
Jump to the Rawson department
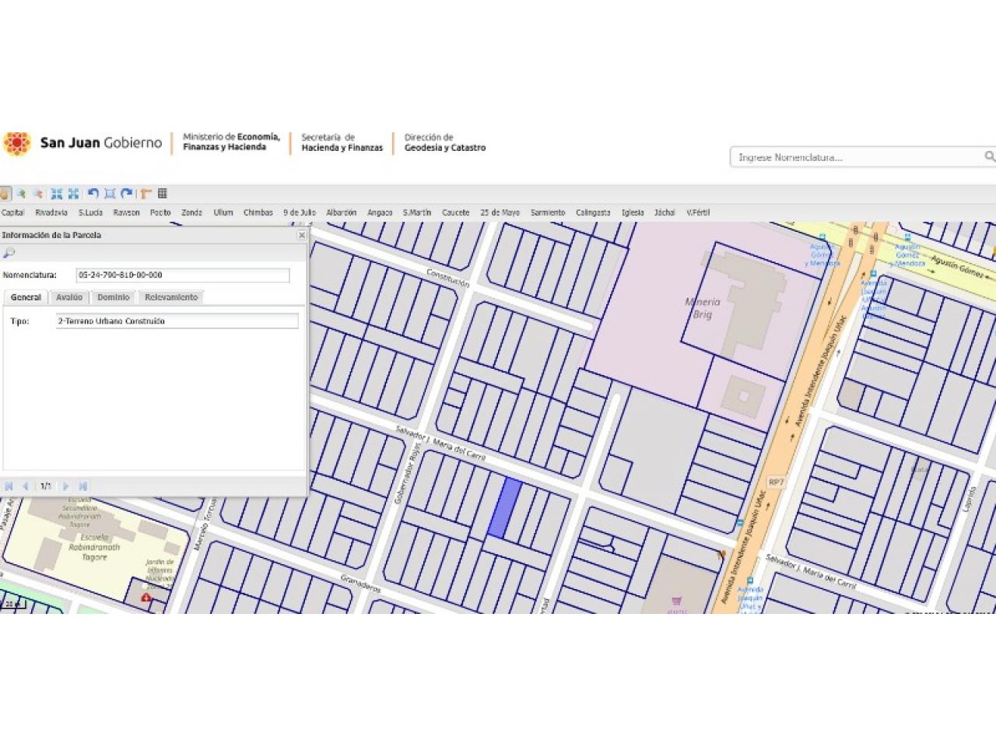[126, 212]
